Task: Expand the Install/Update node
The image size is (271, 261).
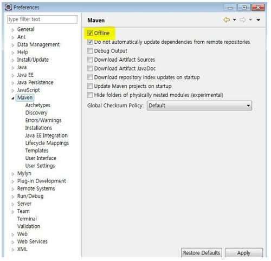Action: pos(13,60)
